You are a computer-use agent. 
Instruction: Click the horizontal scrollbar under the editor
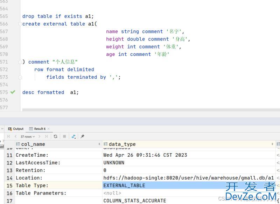tap(151, 110)
